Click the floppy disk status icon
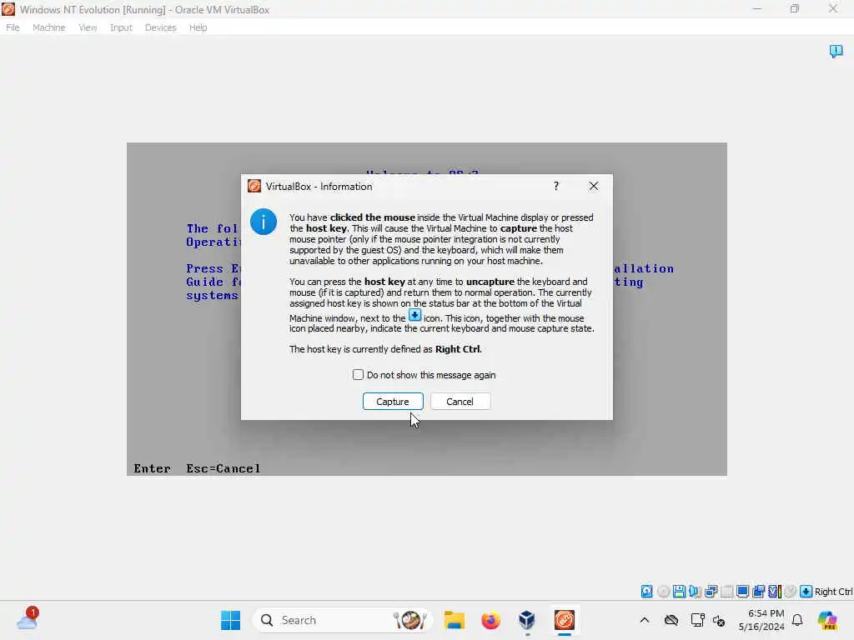 (679, 592)
